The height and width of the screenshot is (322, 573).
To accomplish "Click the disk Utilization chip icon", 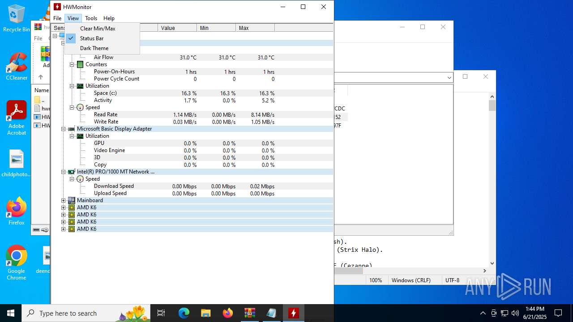I will pos(80,86).
